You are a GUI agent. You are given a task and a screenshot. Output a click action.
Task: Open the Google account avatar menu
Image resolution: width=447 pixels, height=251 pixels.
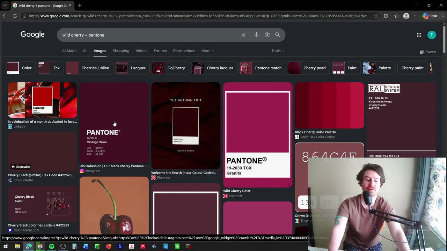432,35
